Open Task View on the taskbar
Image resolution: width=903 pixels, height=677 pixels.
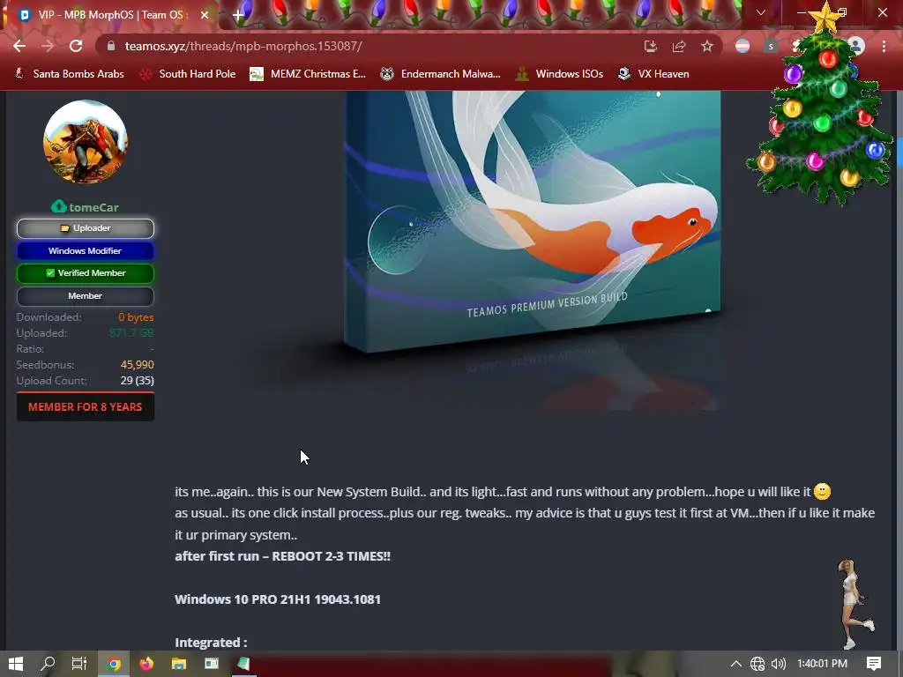coord(79,664)
